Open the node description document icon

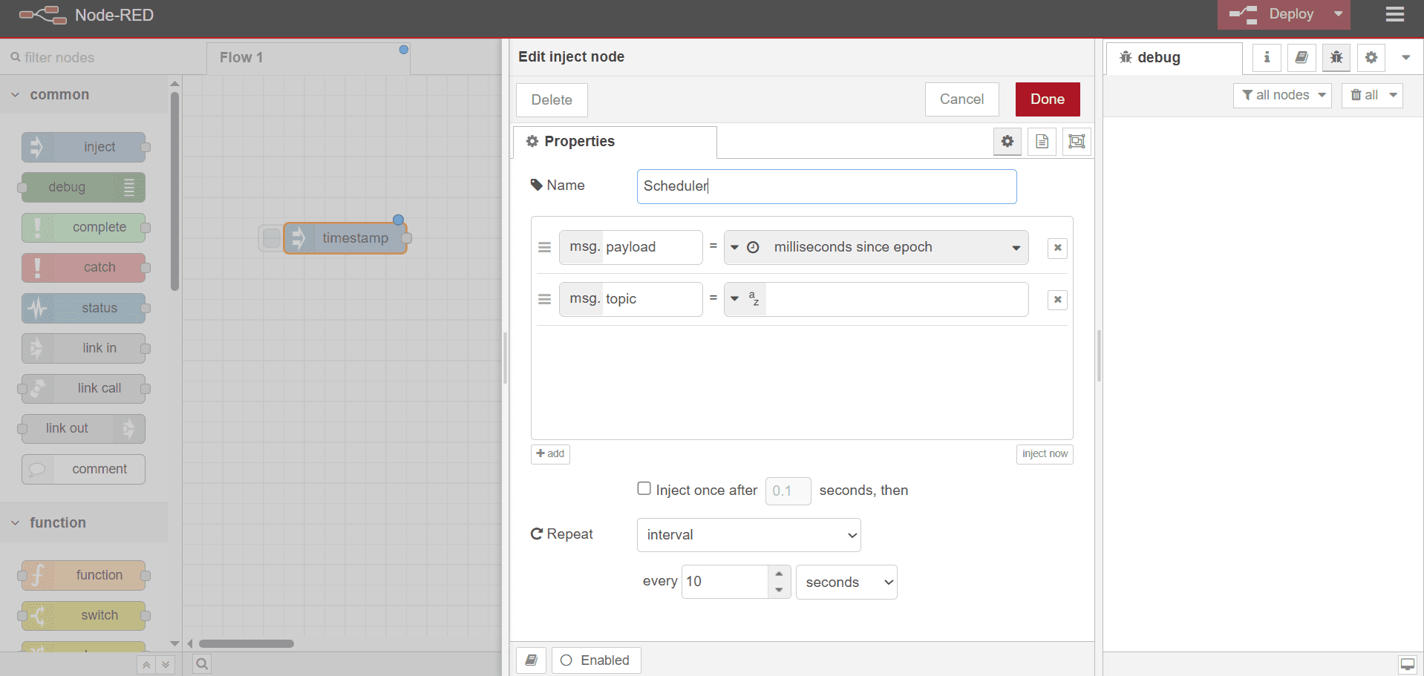point(1042,141)
